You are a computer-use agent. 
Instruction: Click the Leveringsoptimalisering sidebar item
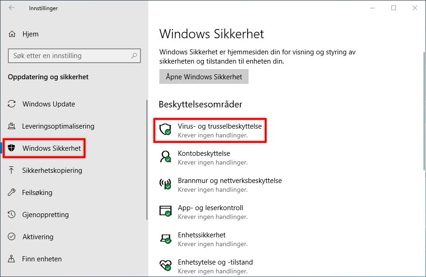[x=58, y=126]
